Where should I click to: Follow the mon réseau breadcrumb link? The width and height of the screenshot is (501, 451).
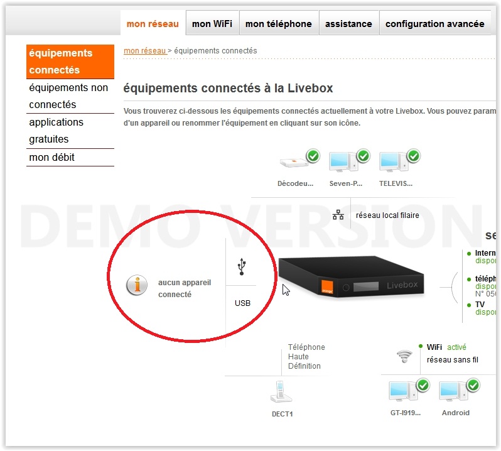click(x=145, y=50)
